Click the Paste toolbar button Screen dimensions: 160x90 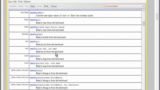39,6
